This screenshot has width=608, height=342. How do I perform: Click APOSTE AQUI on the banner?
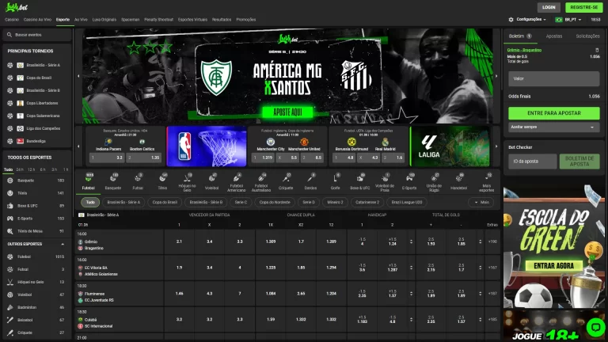pos(287,112)
